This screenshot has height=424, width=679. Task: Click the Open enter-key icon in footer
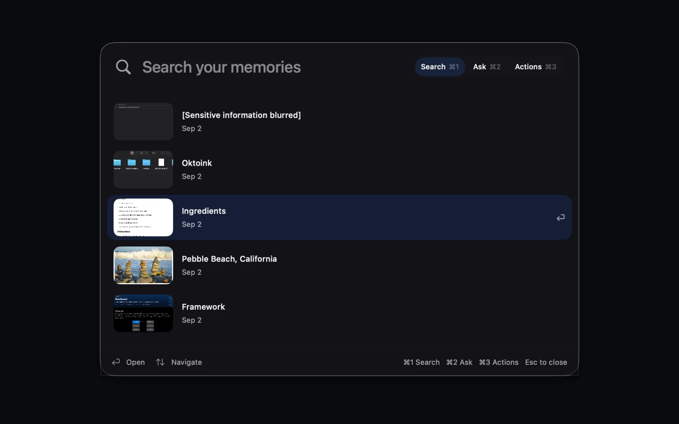pos(116,362)
